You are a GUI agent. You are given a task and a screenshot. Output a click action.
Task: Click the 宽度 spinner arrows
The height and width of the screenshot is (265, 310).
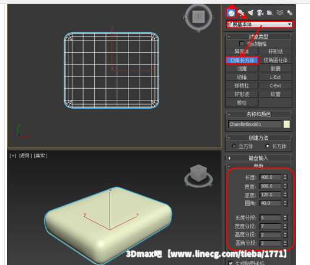(x=285, y=186)
